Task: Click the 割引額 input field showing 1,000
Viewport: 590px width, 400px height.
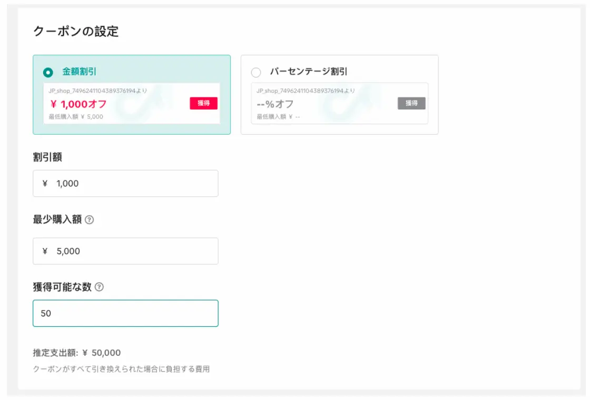Action: [x=125, y=184]
